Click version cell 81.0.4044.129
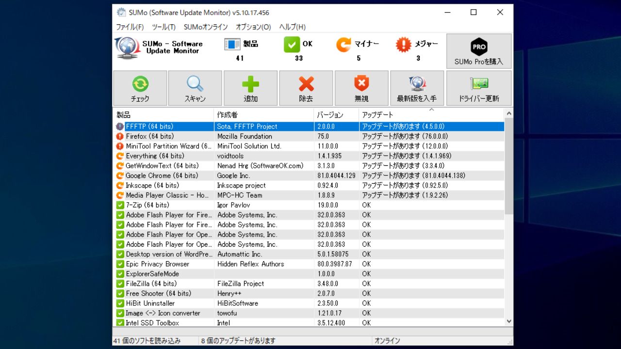The height and width of the screenshot is (349, 621). click(x=336, y=175)
